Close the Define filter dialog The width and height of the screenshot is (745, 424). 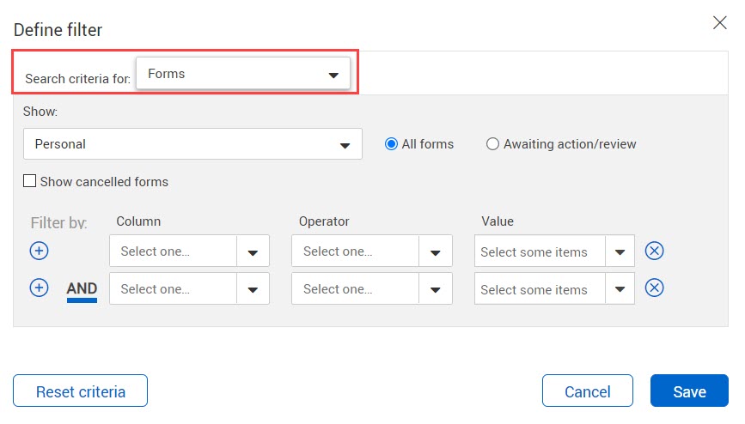point(720,22)
